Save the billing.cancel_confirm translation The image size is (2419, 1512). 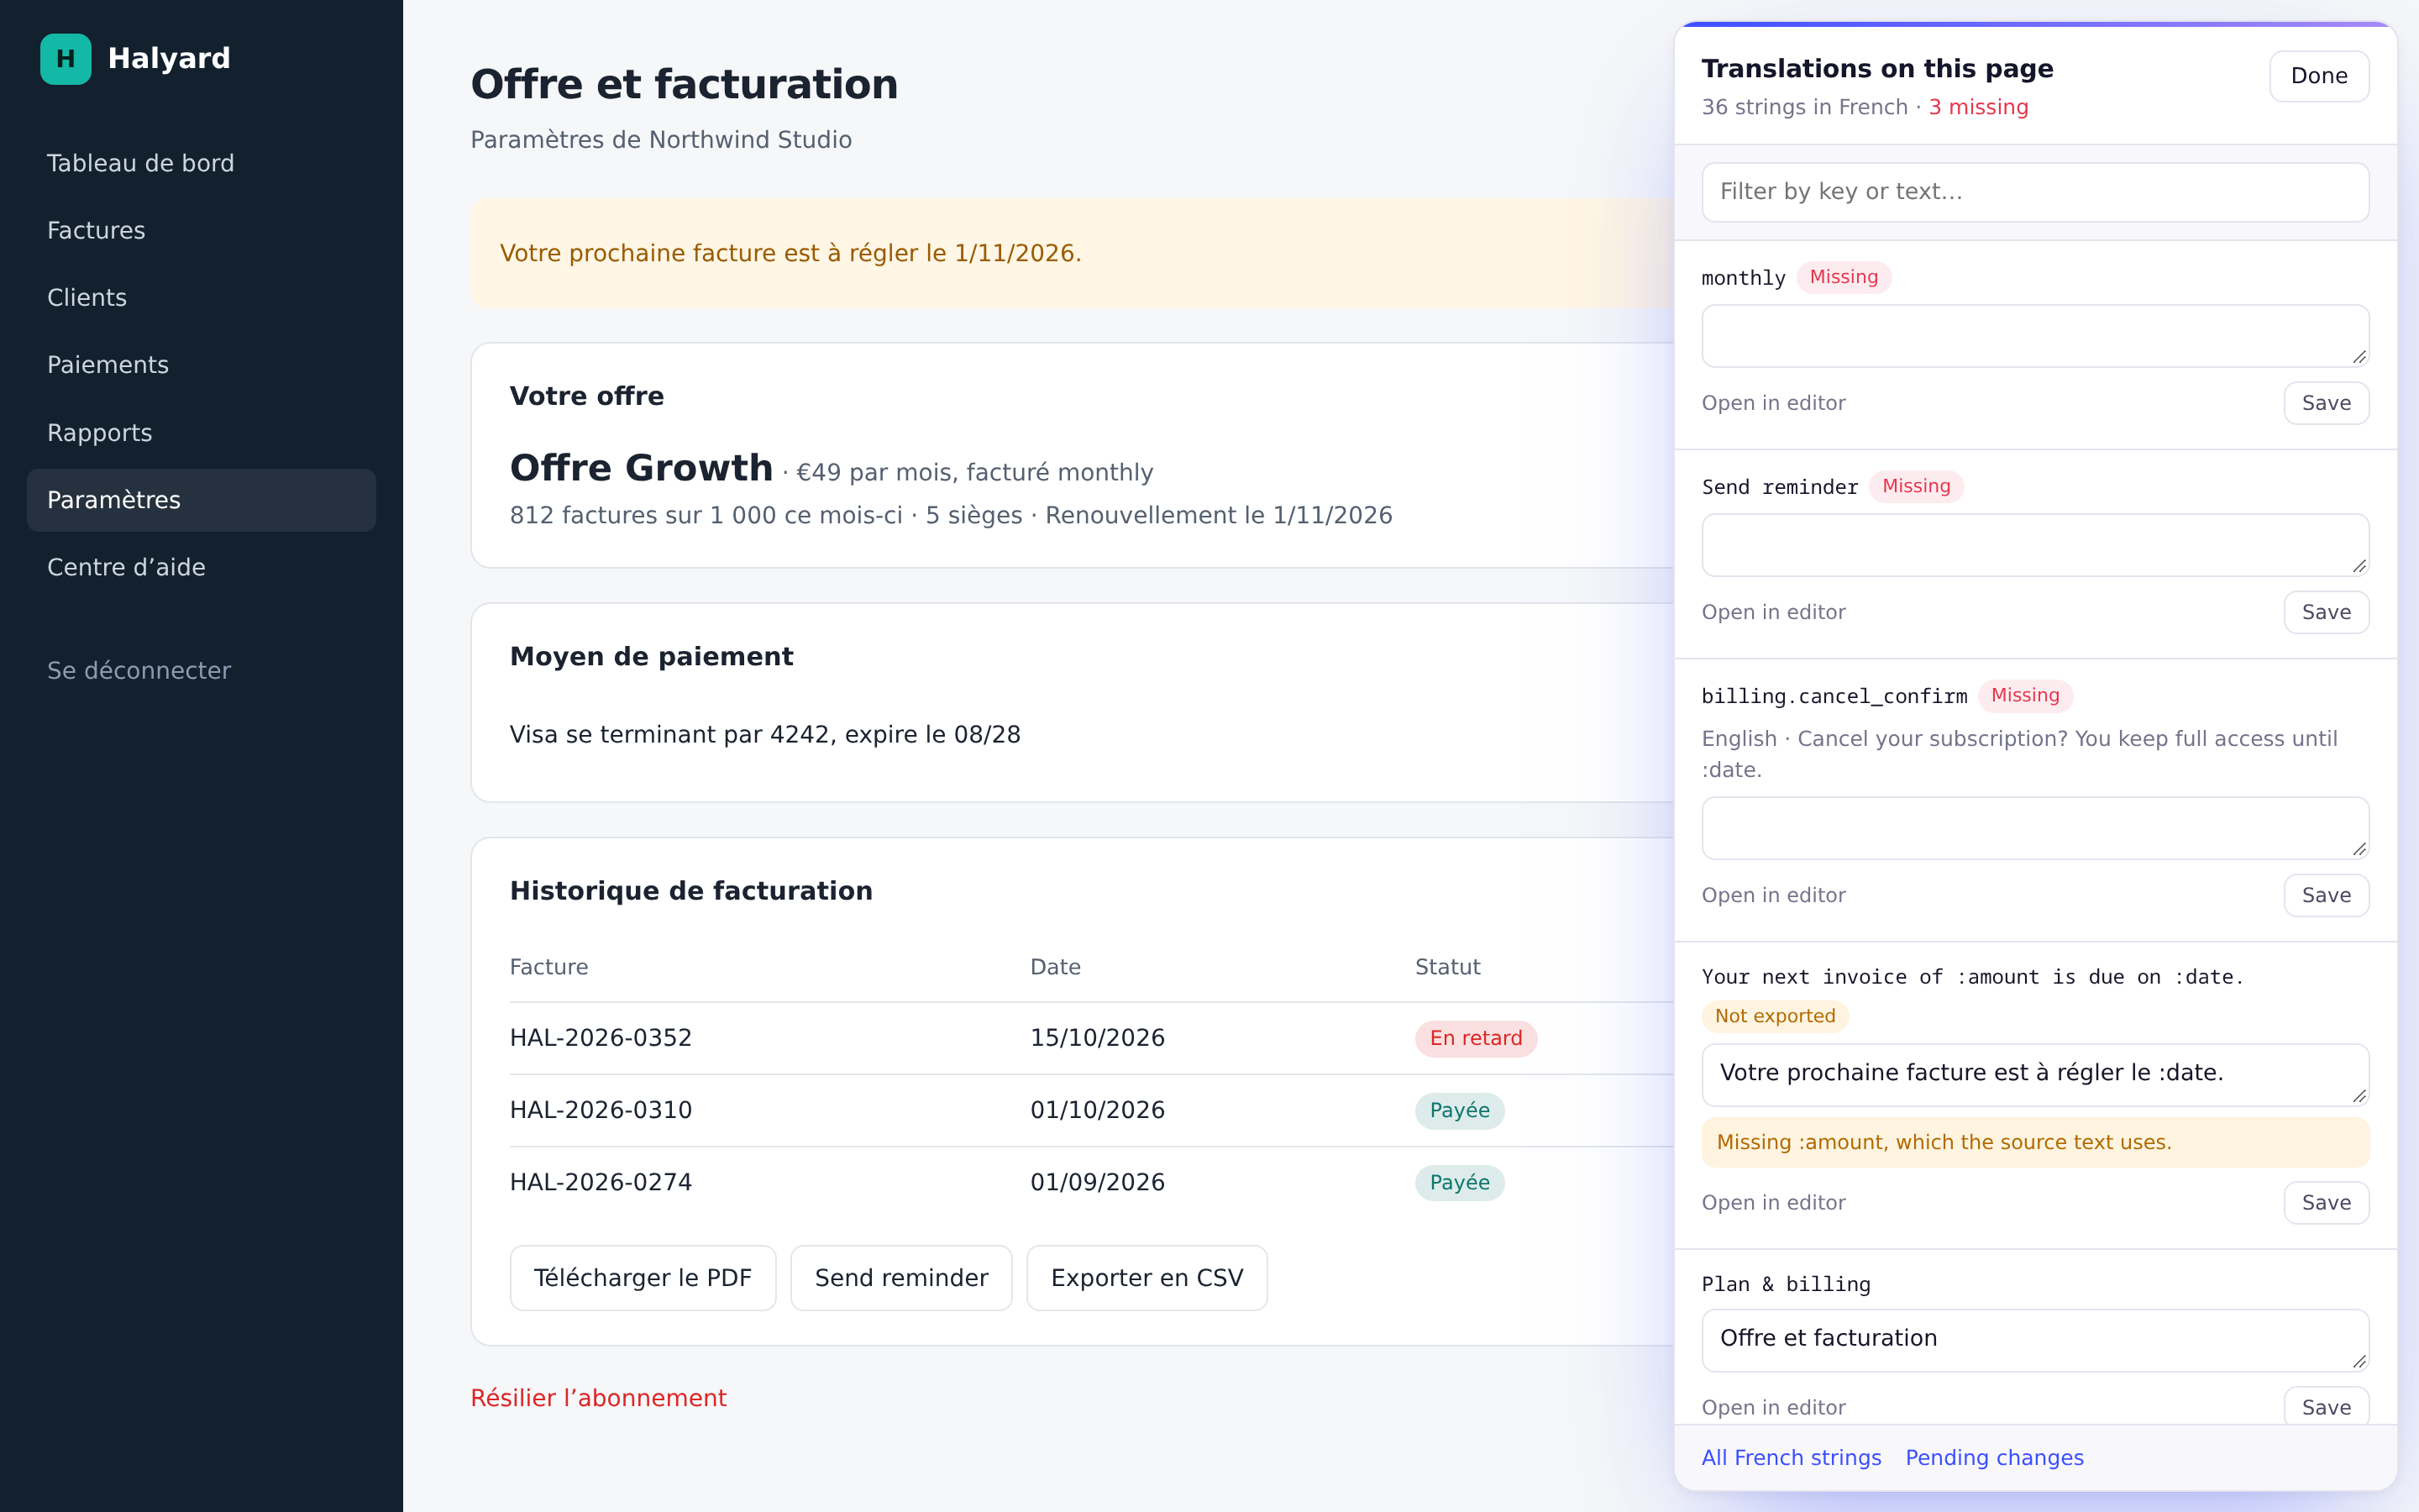tap(2326, 895)
